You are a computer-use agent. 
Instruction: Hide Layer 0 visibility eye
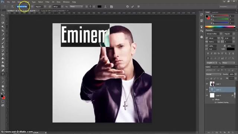[207, 95]
